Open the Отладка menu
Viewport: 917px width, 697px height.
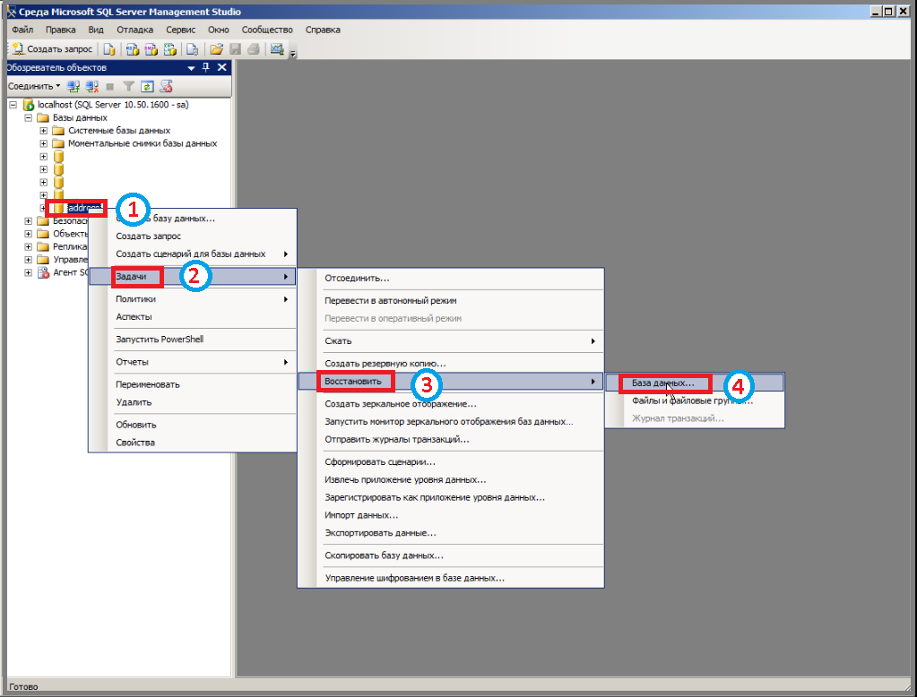point(134,30)
